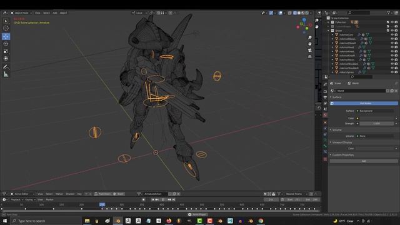Open the viewport Select menu
Screen dimensions: 400x225
coord(46,12)
